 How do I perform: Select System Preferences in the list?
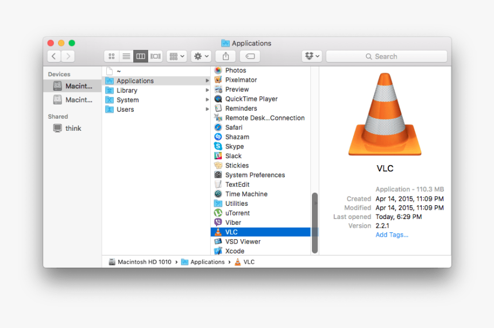(x=254, y=175)
